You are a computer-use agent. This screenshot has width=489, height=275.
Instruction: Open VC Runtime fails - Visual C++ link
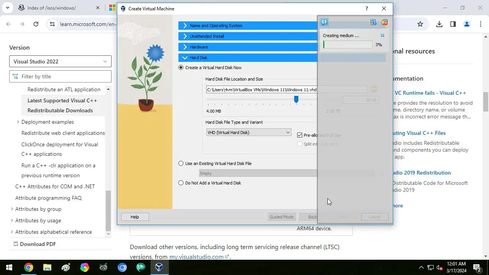[430, 93]
